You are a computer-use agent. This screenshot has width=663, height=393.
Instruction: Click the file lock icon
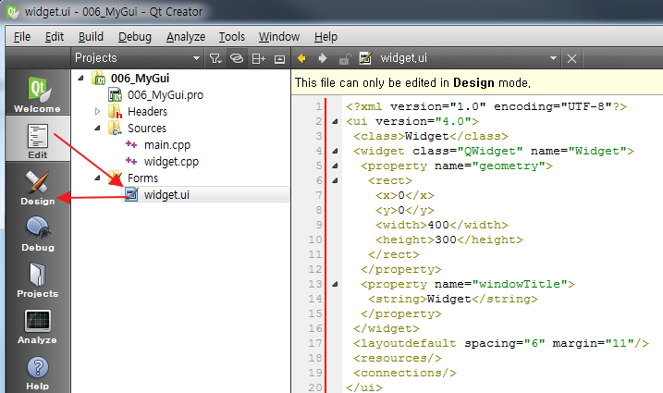point(345,58)
